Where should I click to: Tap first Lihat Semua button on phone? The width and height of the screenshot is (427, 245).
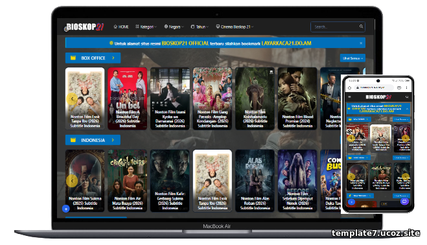[401, 119]
